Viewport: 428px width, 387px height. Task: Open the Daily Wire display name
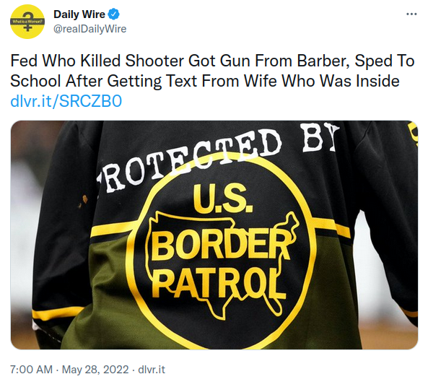tap(79, 14)
